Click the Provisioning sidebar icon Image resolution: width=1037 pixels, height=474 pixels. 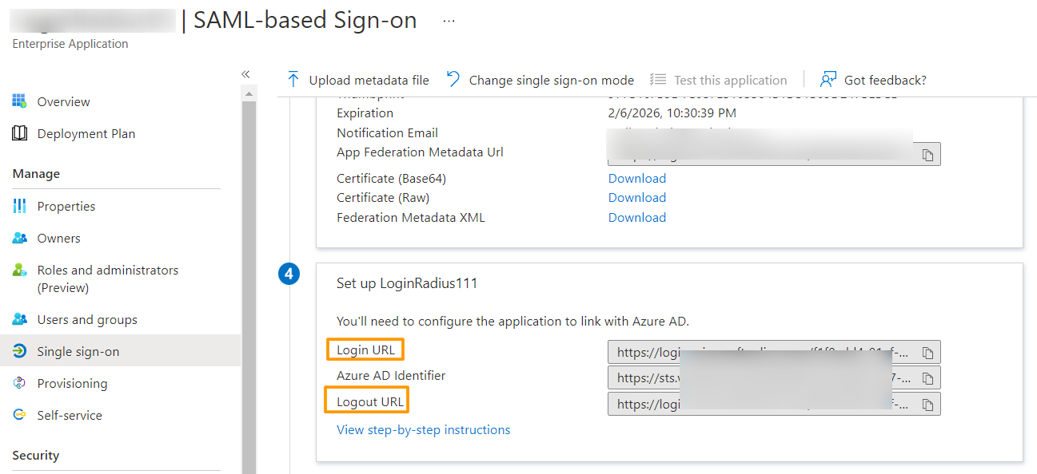pyautogui.click(x=19, y=383)
